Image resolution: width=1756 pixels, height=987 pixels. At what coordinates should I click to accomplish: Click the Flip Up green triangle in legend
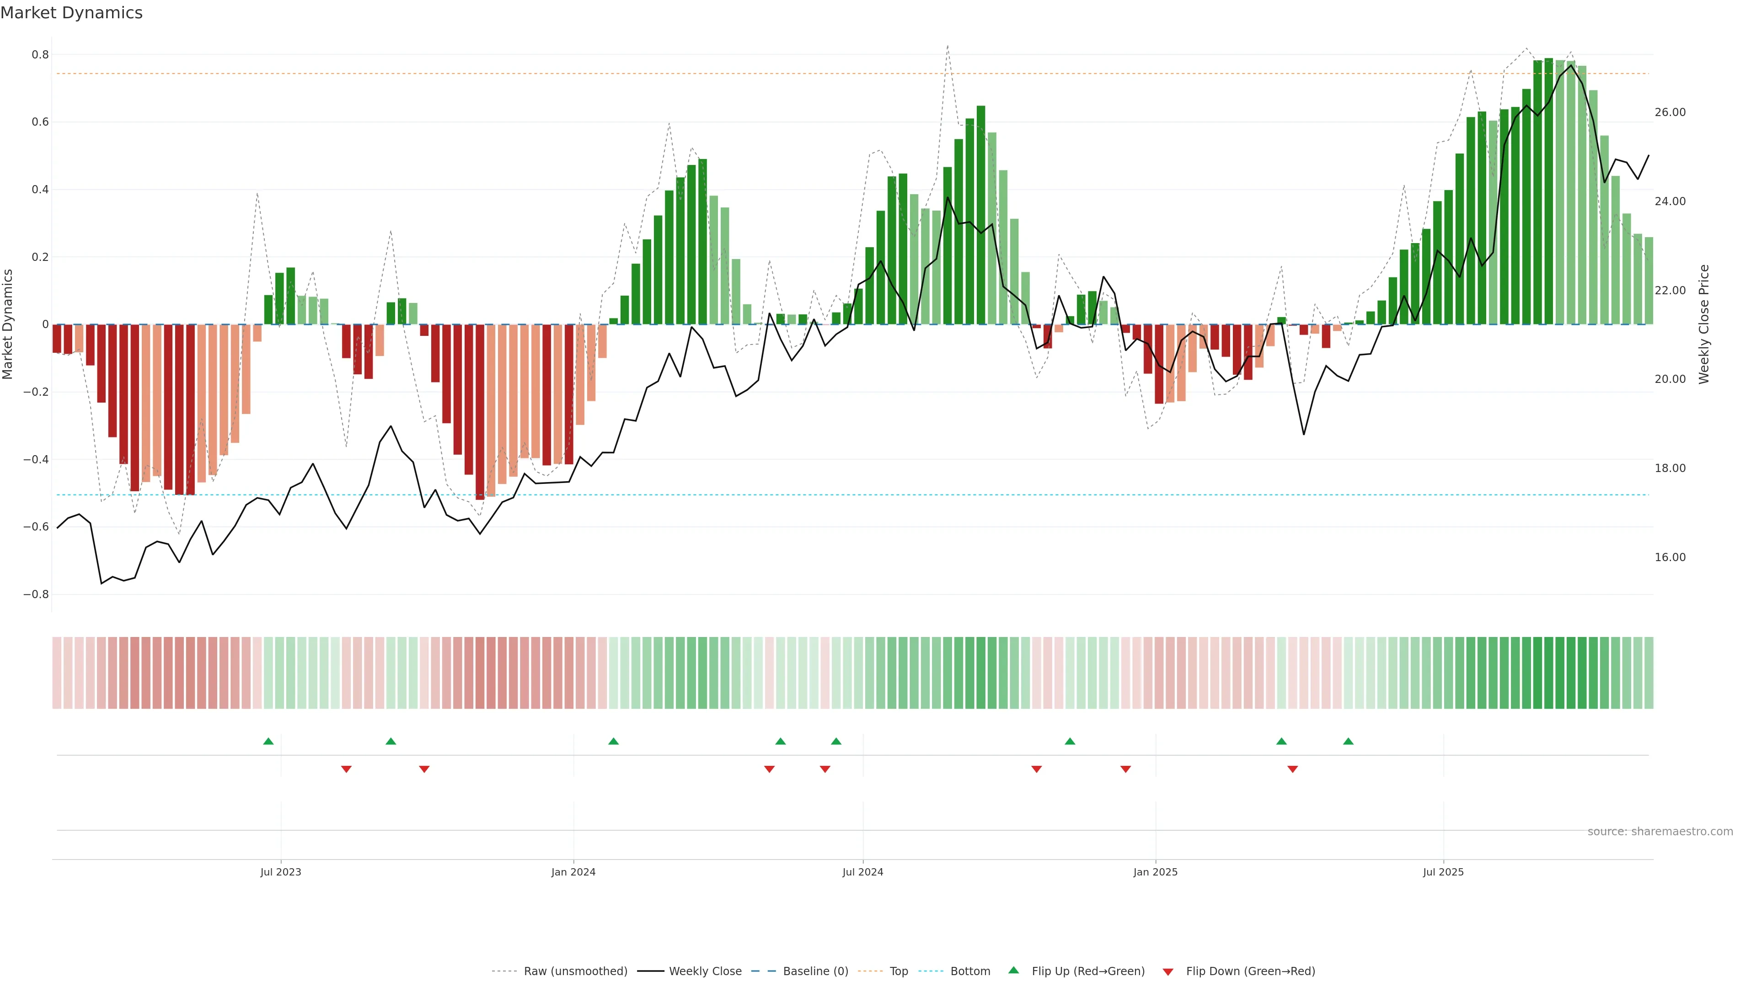point(1014,970)
